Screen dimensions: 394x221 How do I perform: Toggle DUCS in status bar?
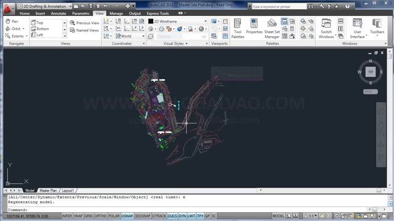(x=172, y=216)
